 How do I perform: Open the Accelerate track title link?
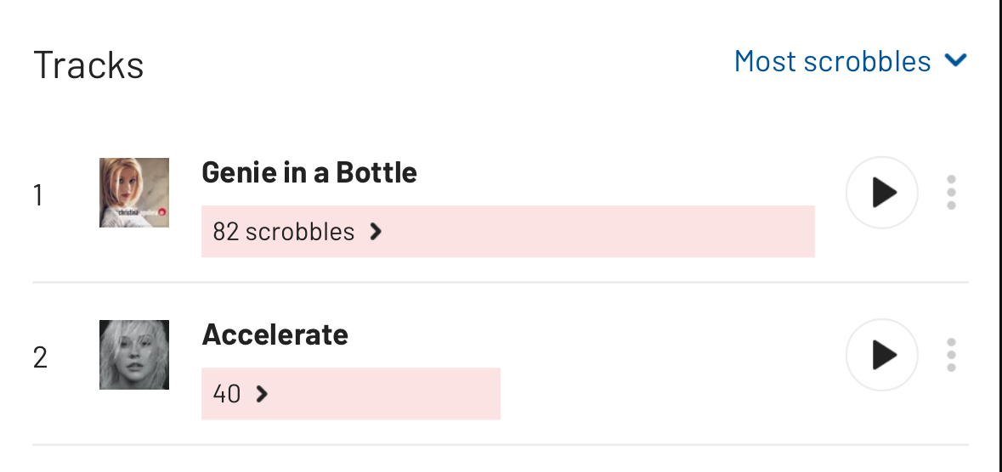click(275, 334)
